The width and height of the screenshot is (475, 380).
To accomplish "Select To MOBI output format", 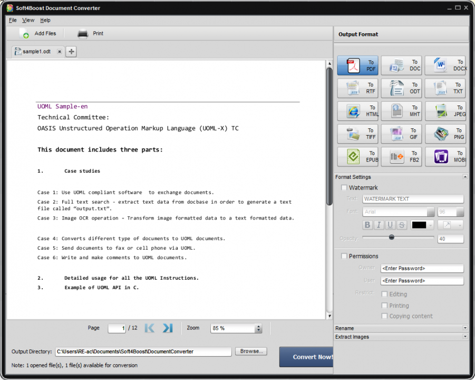I will pyautogui.click(x=445, y=157).
